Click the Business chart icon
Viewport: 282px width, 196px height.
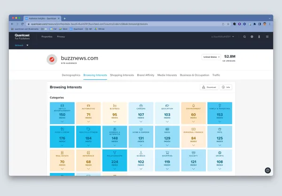coord(115,106)
